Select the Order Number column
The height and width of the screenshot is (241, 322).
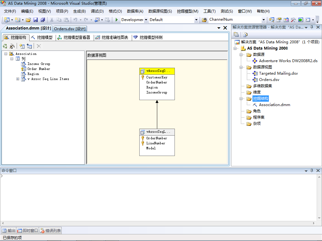pyautogui.click(x=39, y=69)
